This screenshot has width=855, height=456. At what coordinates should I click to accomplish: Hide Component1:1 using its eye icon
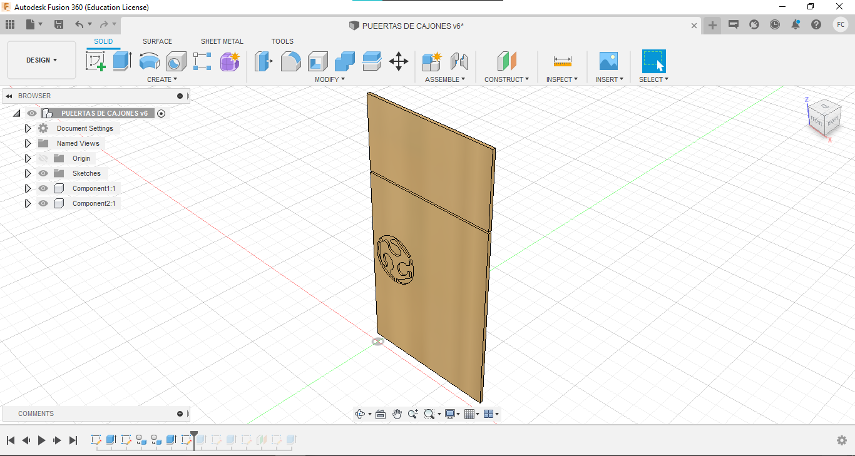pyautogui.click(x=43, y=188)
